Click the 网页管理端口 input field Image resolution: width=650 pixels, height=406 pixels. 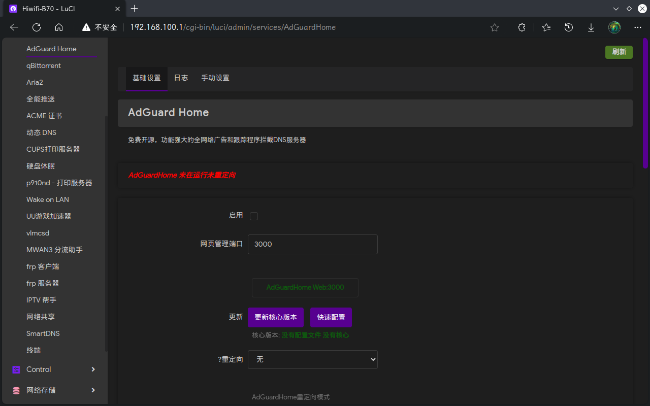pos(312,244)
